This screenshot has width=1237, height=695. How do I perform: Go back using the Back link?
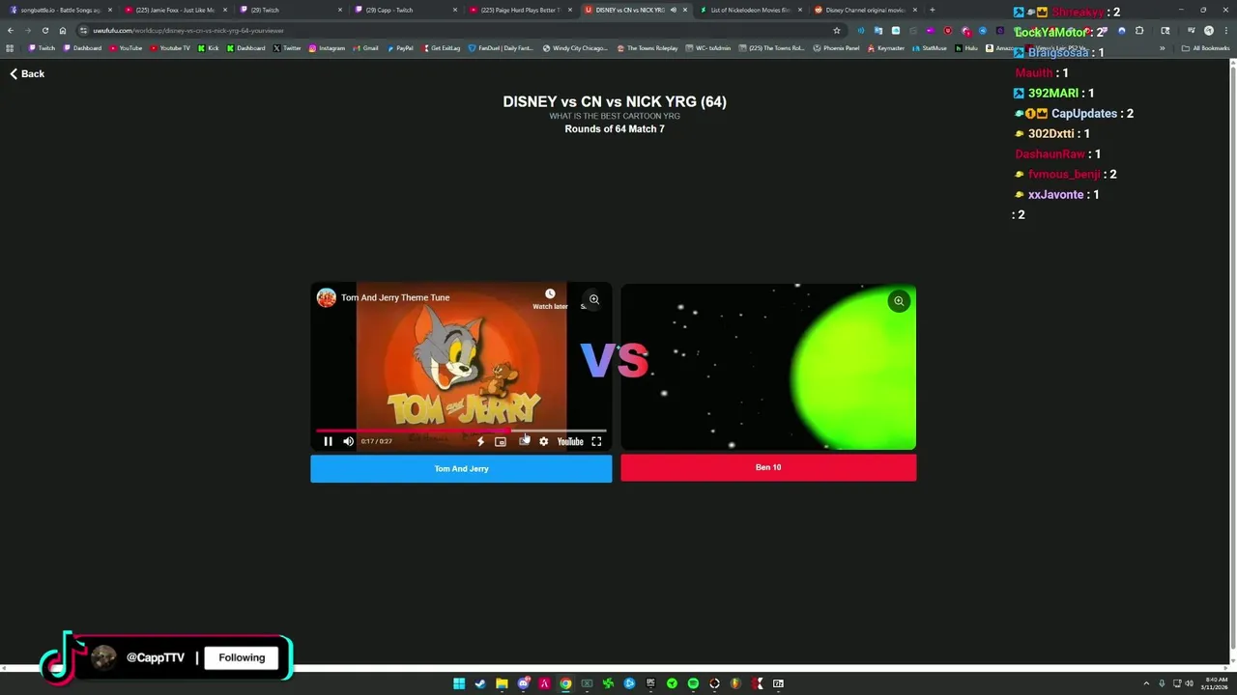pyautogui.click(x=27, y=73)
